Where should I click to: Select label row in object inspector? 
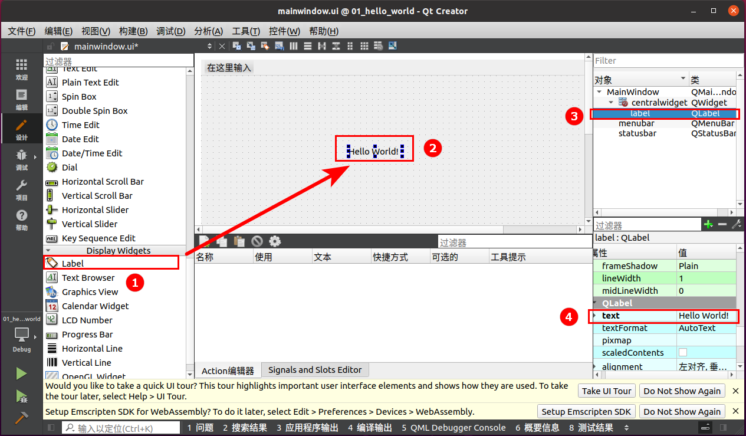click(665, 113)
